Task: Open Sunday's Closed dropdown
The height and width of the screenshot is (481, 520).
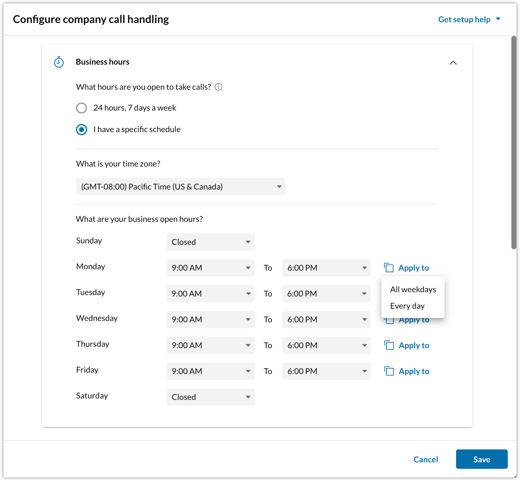Action: pos(210,242)
